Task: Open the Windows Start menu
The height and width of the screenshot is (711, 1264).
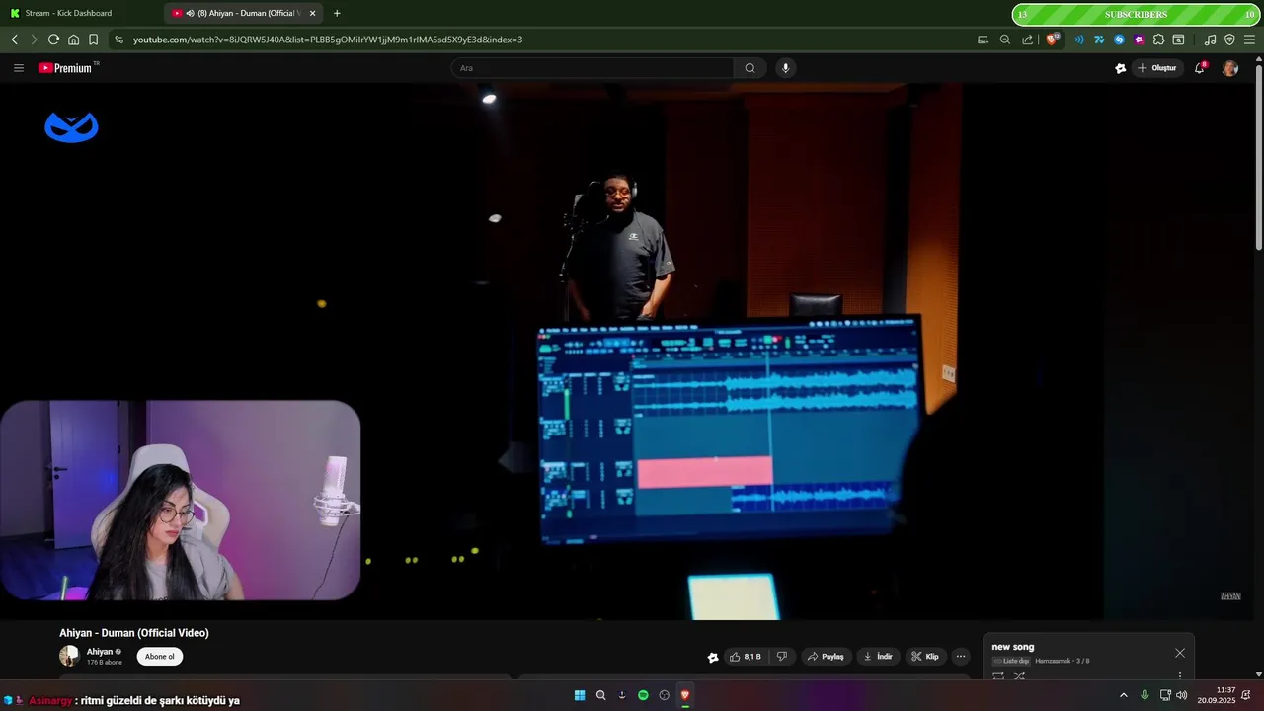Action: [580, 695]
